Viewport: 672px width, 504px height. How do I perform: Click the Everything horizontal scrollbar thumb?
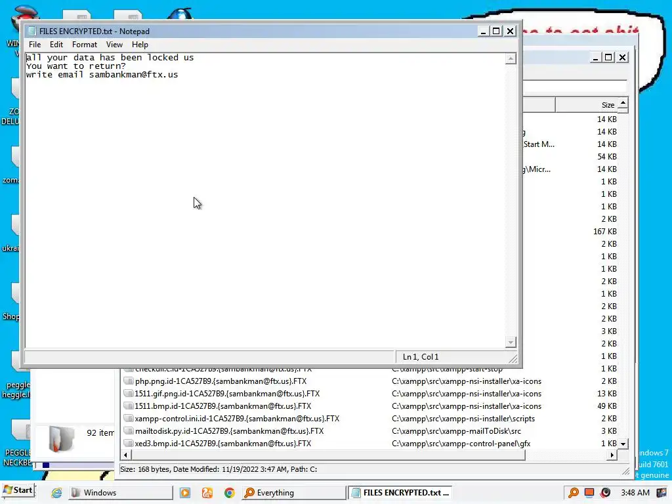pyautogui.click(x=328, y=455)
